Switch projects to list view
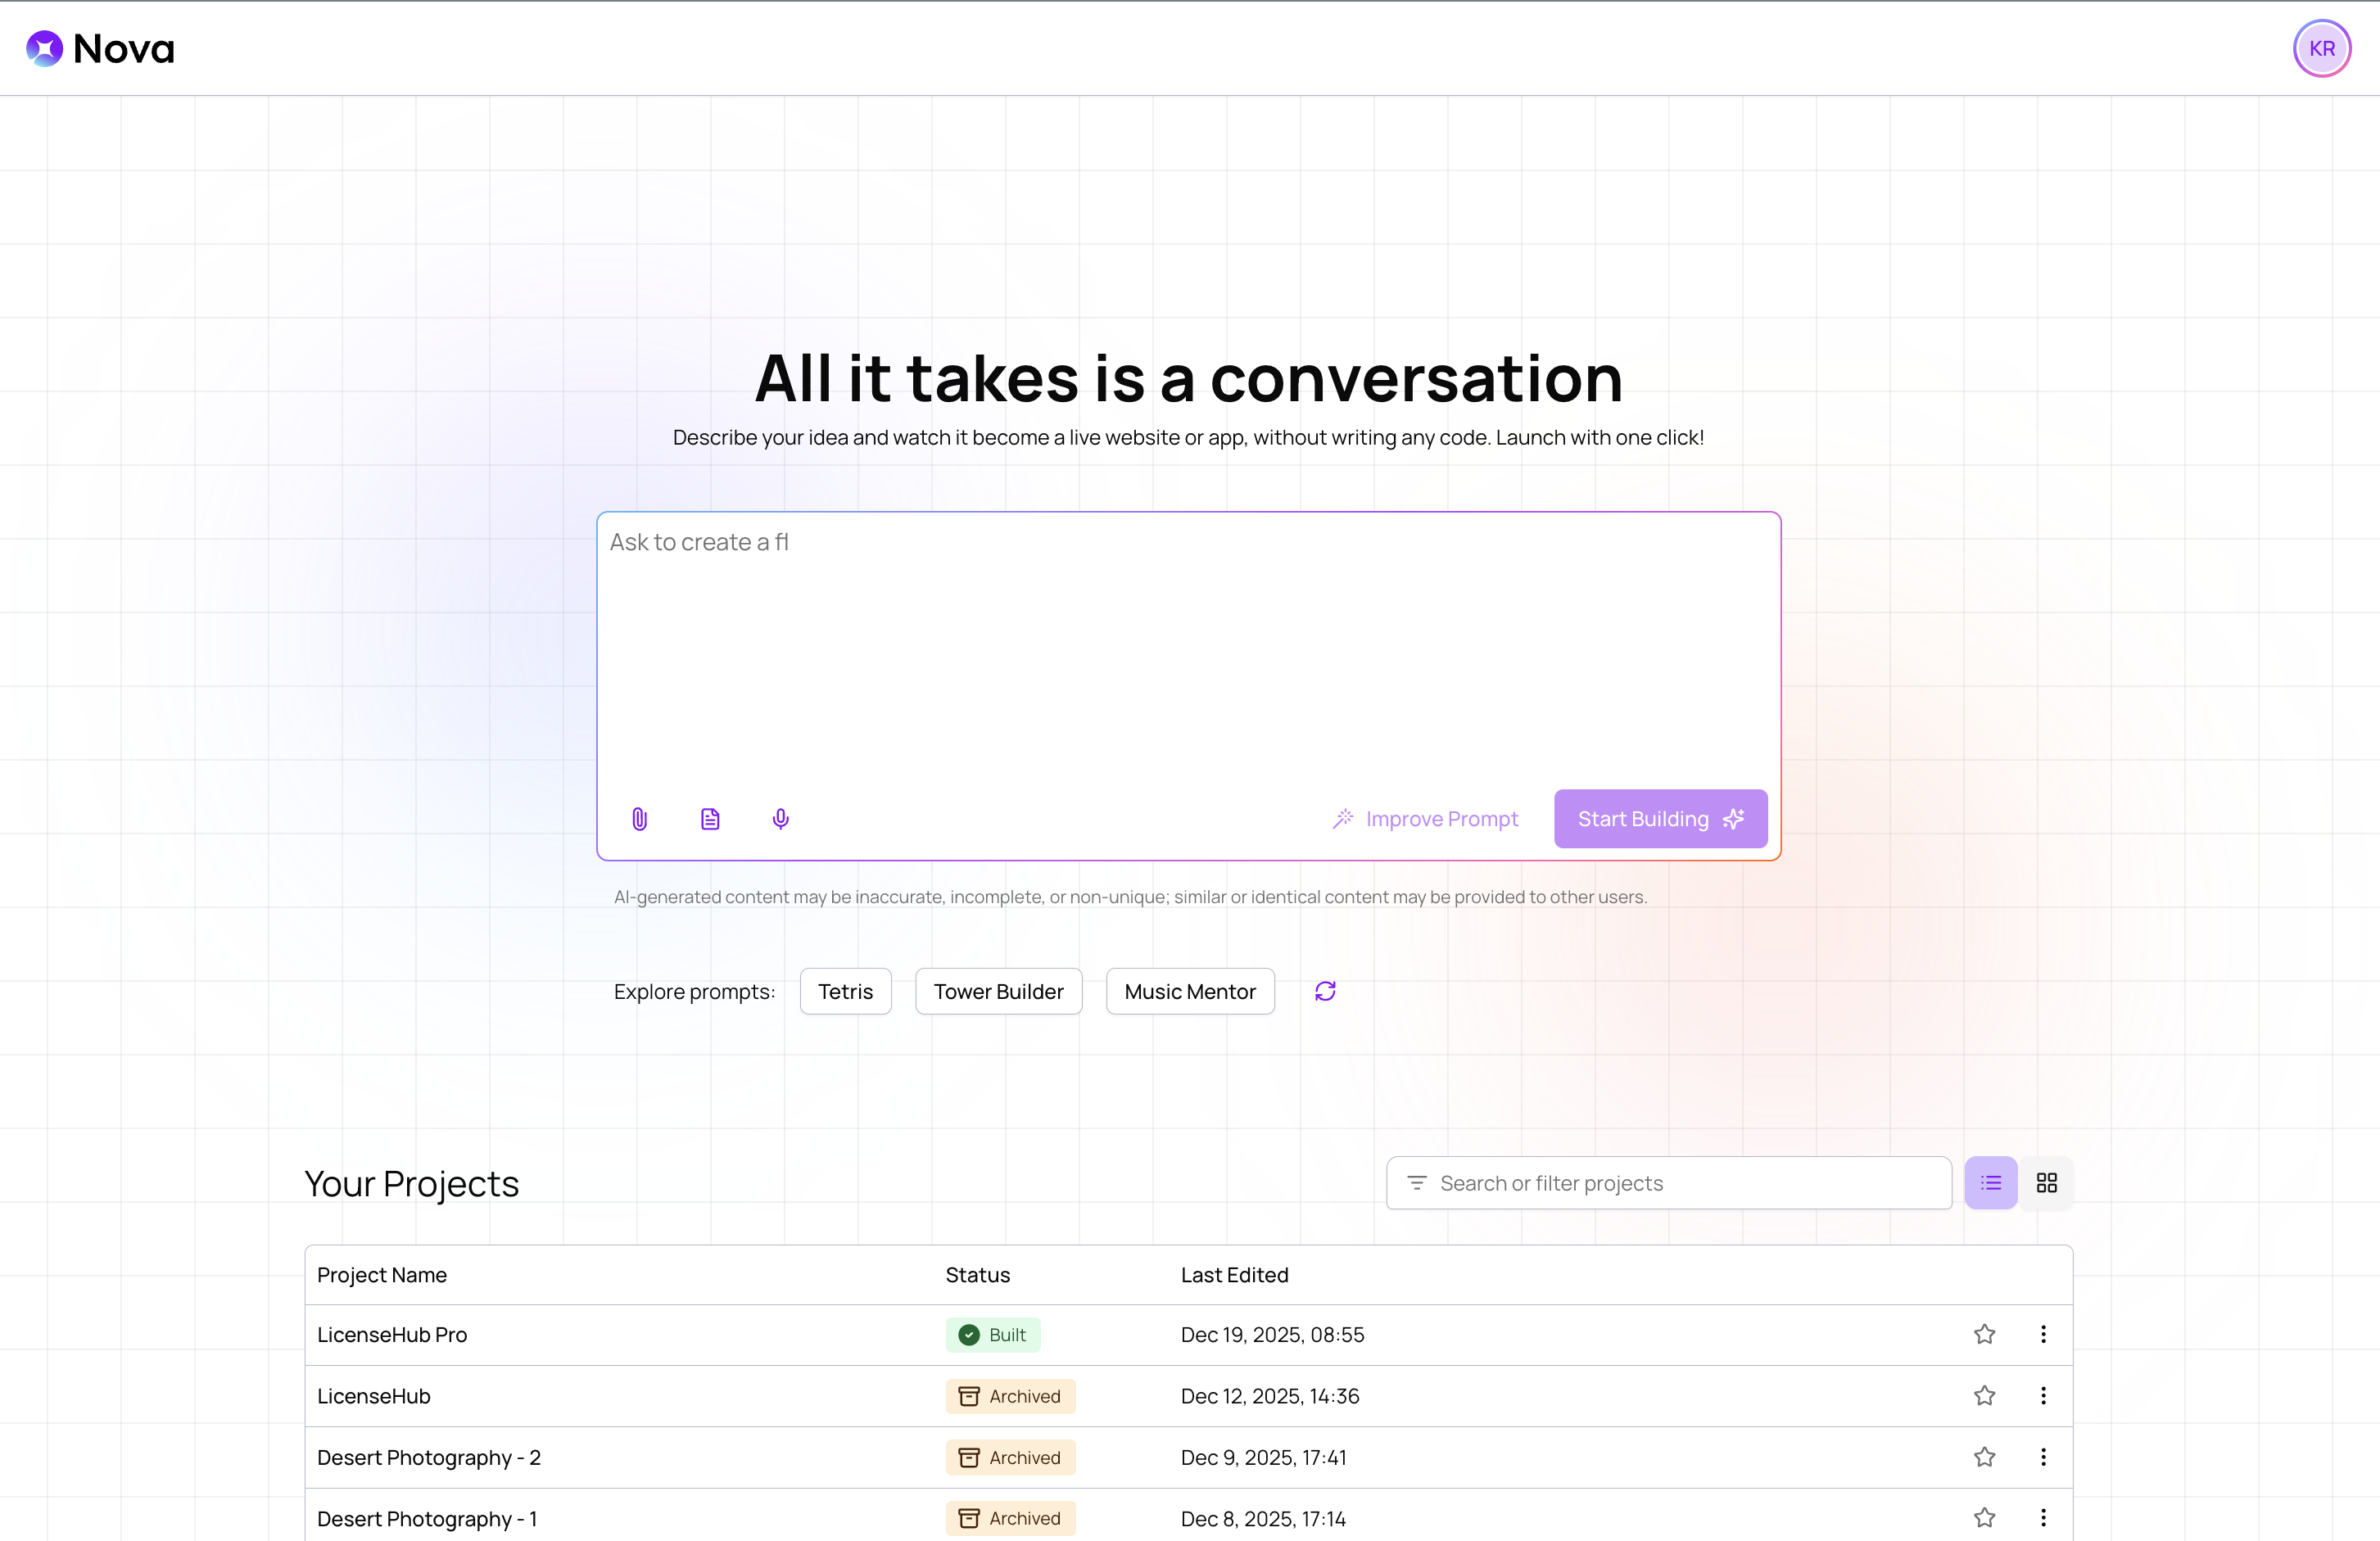This screenshot has height=1541, width=2380. click(1990, 1183)
